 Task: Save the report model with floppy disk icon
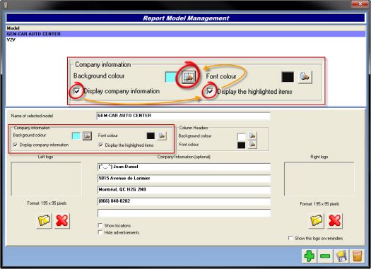click(341, 256)
